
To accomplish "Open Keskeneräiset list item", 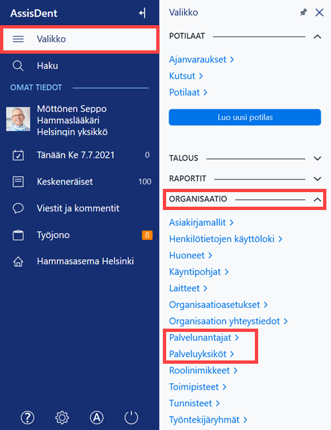I will coord(79,182).
